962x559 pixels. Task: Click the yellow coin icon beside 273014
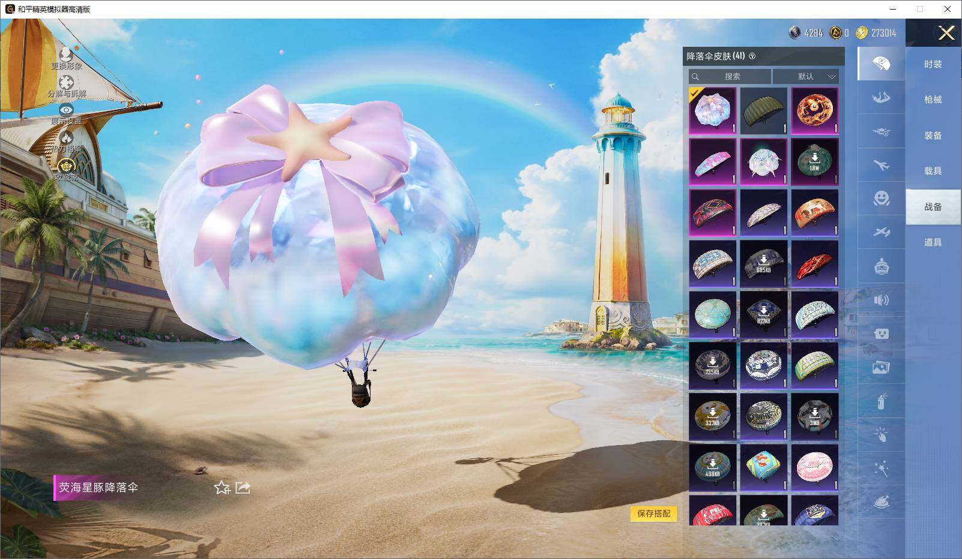pos(862,33)
